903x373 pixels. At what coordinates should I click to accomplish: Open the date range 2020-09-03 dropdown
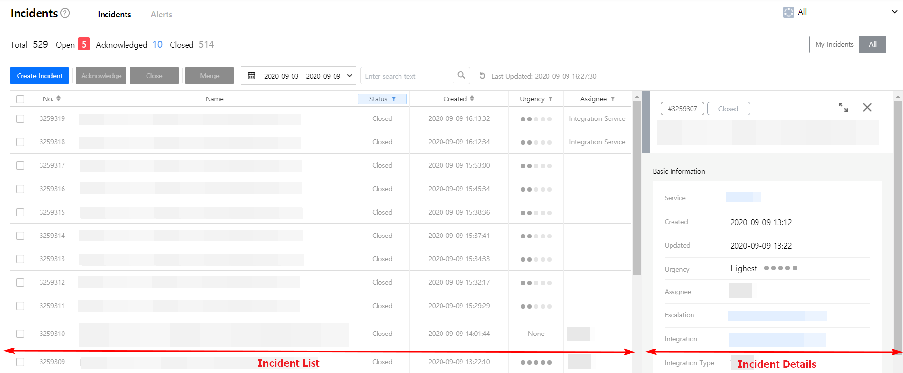pos(298,76)
